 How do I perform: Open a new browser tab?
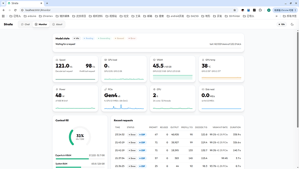point(47,3)
